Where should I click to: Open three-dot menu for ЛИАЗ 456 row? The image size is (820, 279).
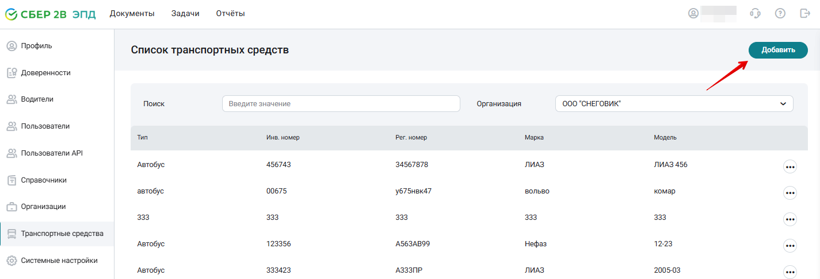(790, 166)
